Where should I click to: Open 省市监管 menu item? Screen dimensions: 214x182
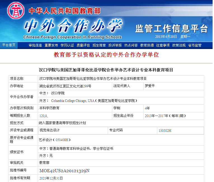click(x=195, y=45)
